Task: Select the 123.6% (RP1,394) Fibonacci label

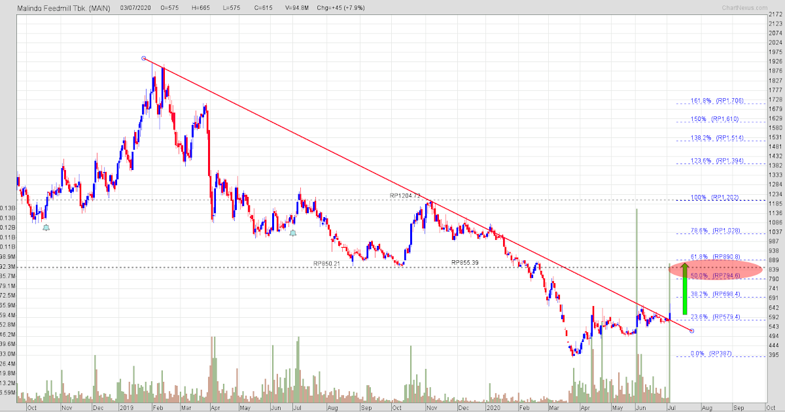Action: coord(718,161)
